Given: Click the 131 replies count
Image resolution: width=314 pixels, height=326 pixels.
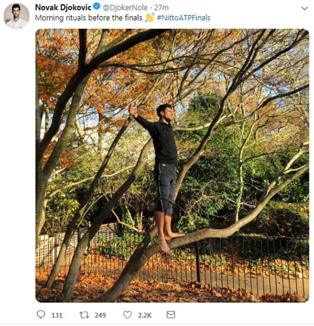Looking at the screenshot, I should (57, 316).
